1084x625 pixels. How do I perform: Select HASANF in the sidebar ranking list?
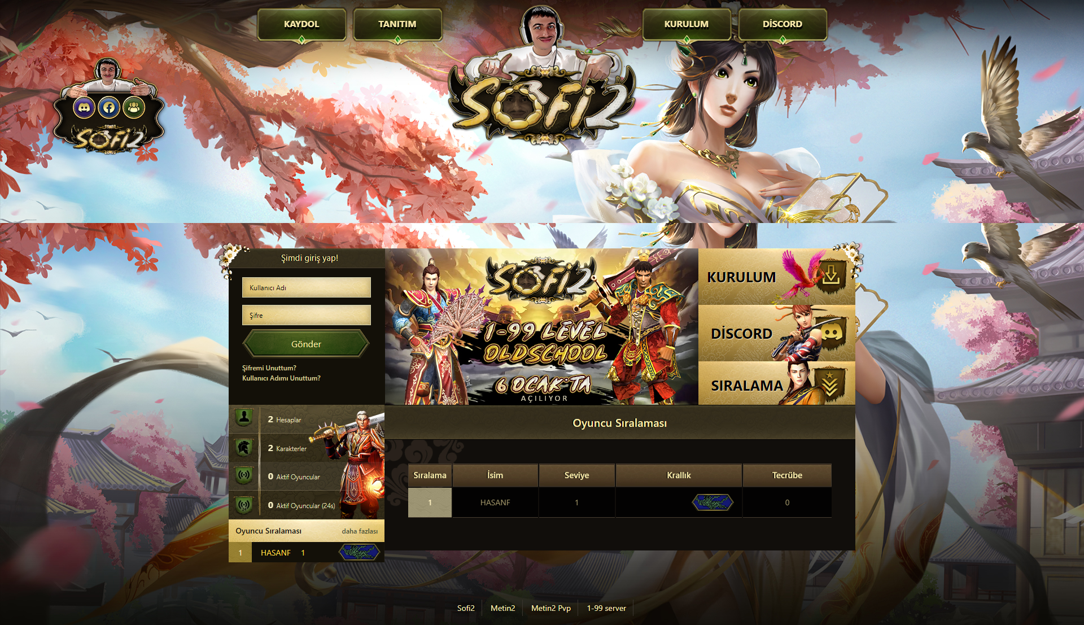coord(276,553)
